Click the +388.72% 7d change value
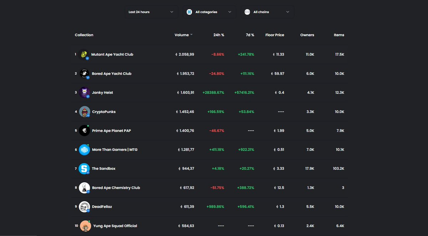 pyautogui.click(x=246, y=188)
